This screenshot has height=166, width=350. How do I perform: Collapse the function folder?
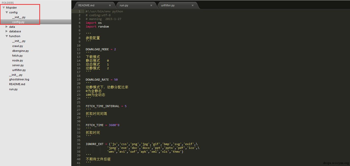coord(7,36)
